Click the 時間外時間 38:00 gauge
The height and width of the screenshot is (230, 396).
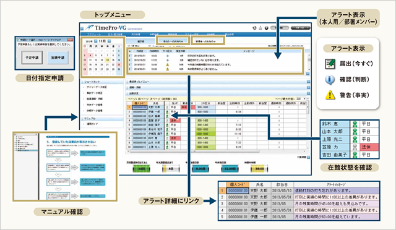point(259,168)
